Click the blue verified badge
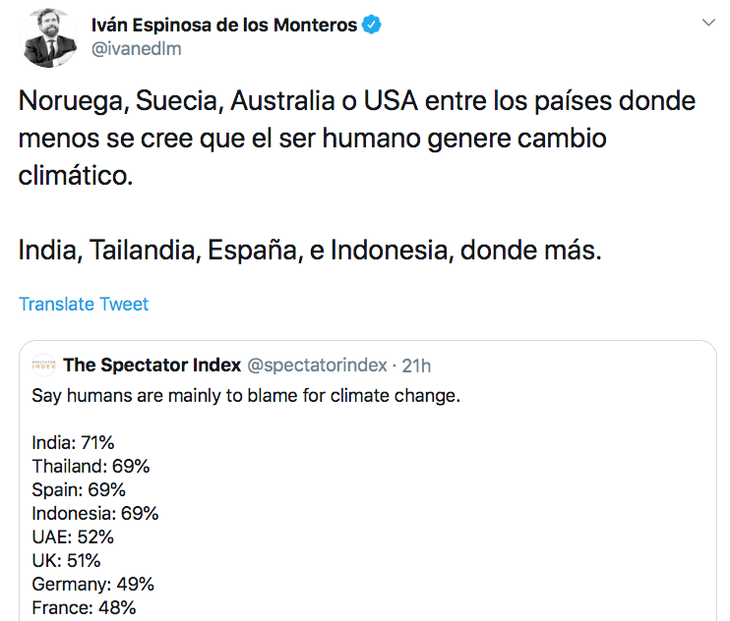 pos(371,25)
